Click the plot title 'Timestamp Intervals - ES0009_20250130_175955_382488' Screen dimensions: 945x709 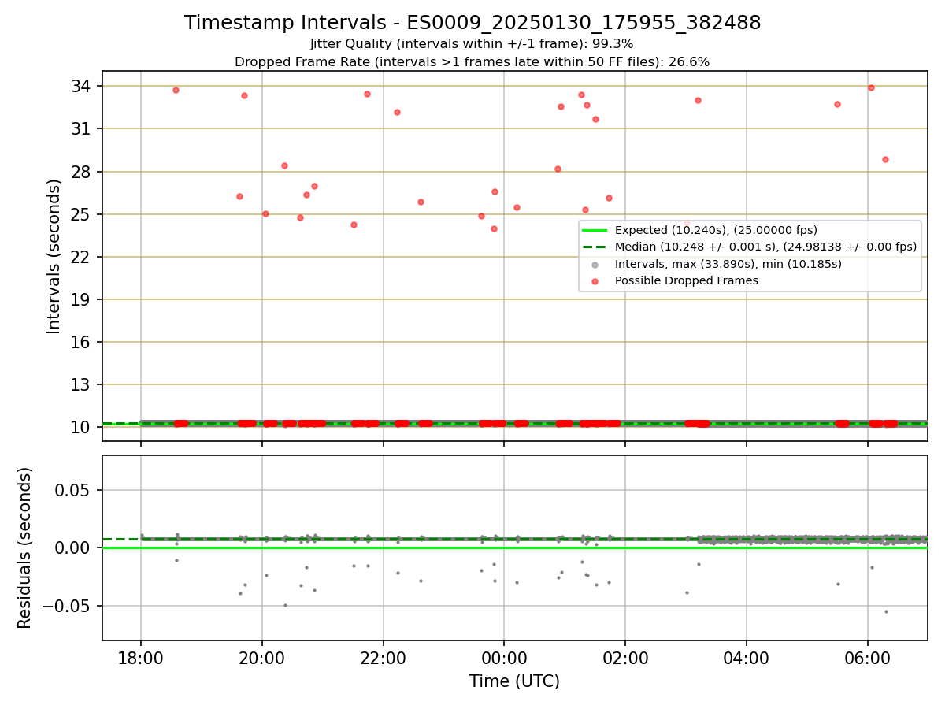pos(472,23)
